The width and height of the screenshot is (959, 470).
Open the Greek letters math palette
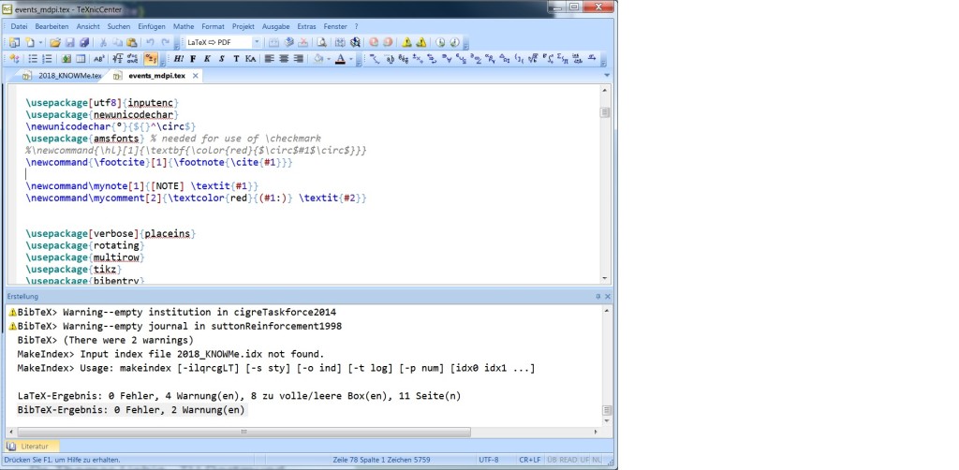coord(489,59)
